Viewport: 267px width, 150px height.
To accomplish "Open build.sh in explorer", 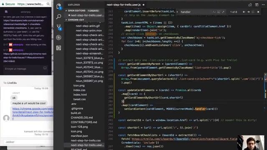I will point(76,113).
